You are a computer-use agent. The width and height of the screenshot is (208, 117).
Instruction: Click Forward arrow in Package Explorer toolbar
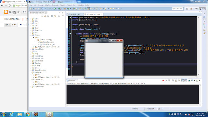[x=45, y=16]
